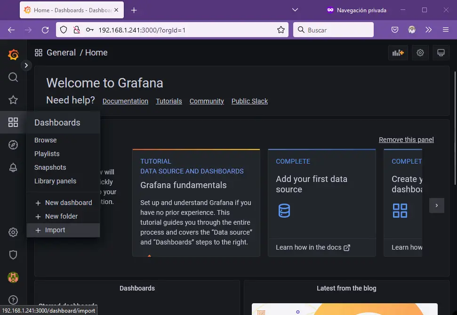
Task: Open the Tutorials link
Action: [x=169, y=101]
